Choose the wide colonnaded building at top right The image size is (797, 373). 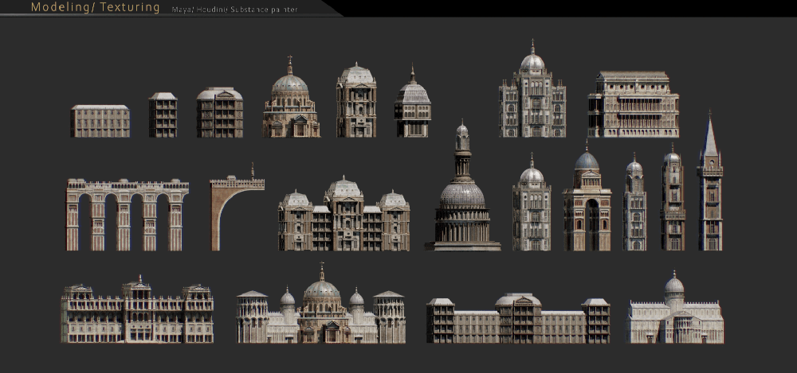click(x=634, y=104)
